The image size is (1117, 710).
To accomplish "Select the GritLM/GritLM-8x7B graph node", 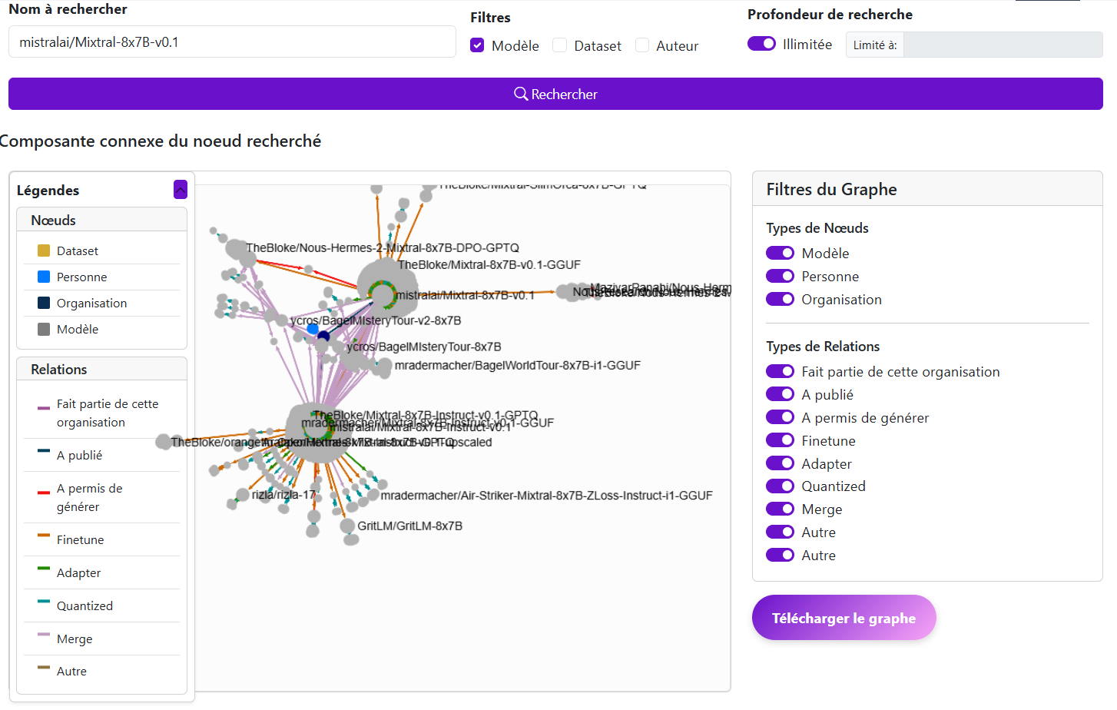I will click(347, 526).
